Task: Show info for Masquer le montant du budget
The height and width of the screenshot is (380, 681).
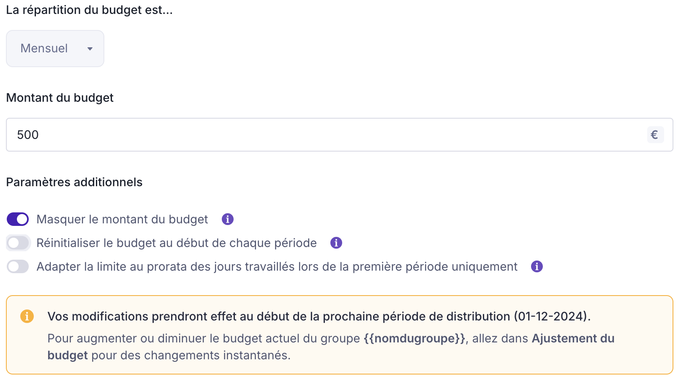Action: [x=228, y=219]
